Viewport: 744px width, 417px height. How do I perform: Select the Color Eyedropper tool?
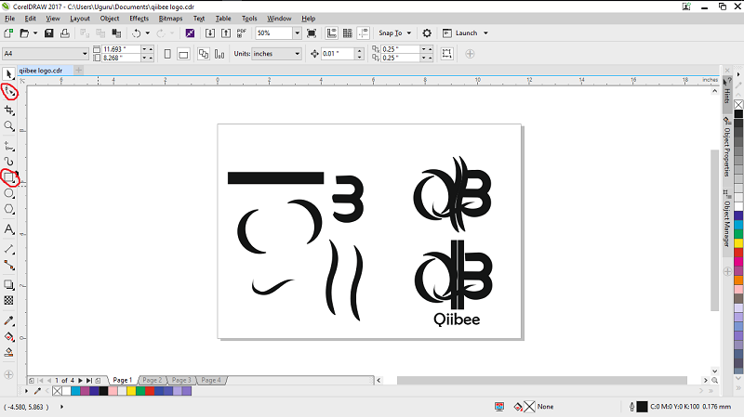[x=8, y=320]
